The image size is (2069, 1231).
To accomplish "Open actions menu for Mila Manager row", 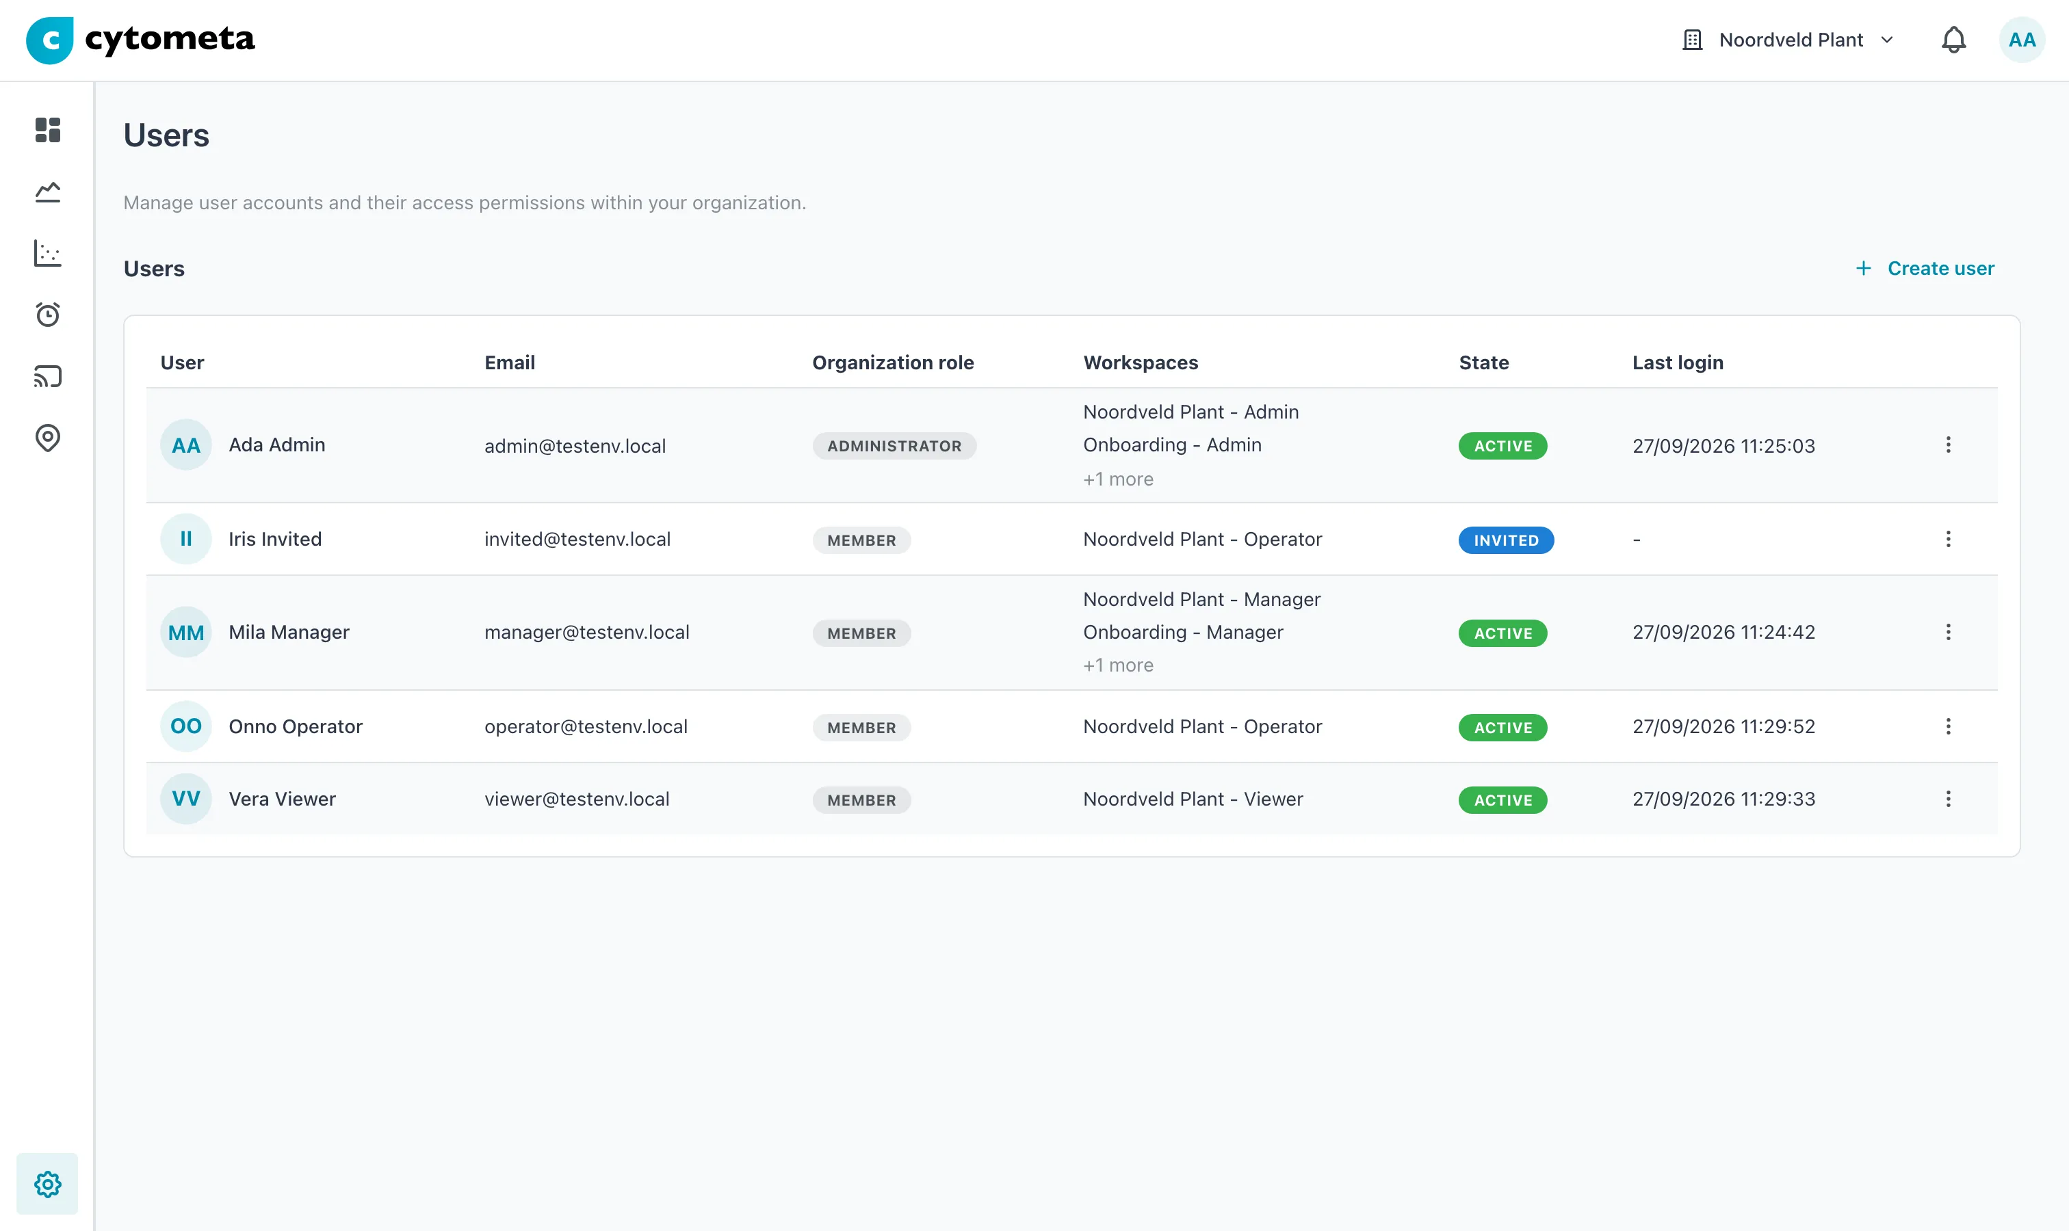I will (1948, 632).
